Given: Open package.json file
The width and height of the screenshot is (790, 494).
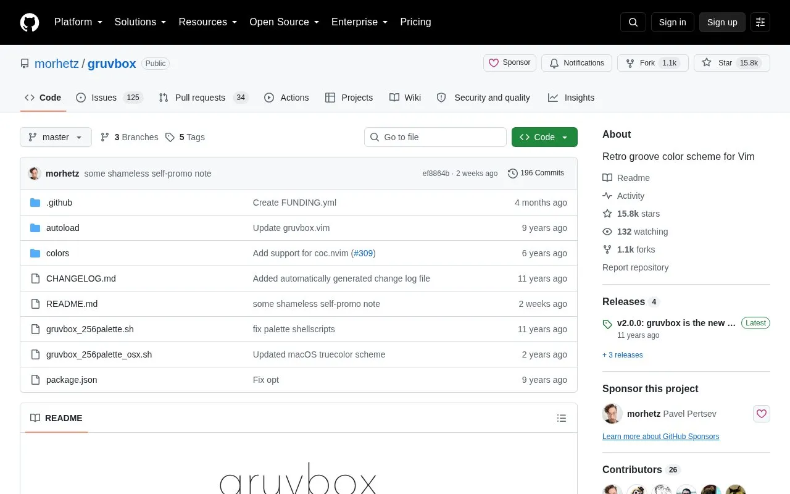Looking at the screenshot, I should 72,380.
